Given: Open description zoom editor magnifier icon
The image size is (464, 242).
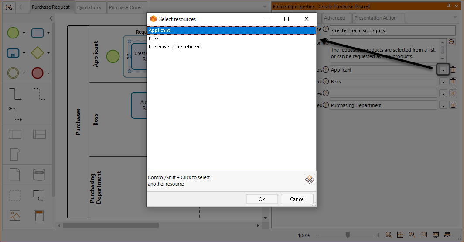Looking at the screenshot, I should click(451, 42).
